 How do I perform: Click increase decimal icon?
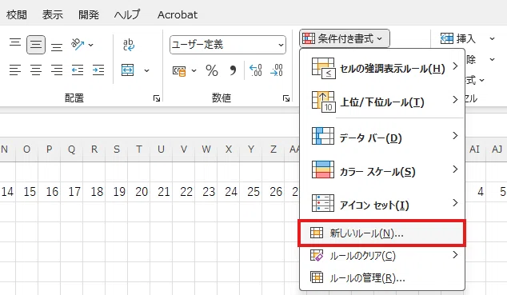click(255, 70)
